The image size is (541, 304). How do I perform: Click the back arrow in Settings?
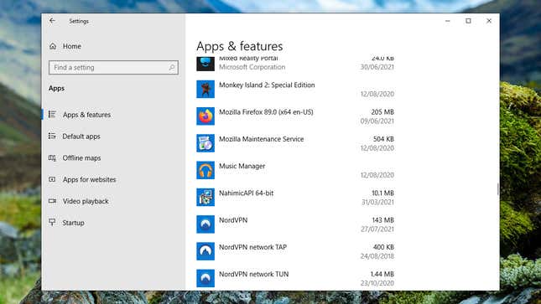pyautogui.click(x=52, y=21)
